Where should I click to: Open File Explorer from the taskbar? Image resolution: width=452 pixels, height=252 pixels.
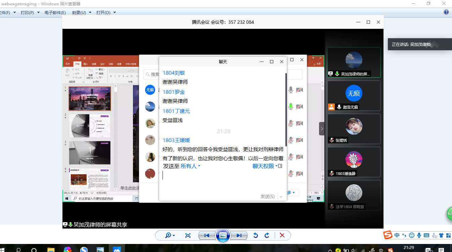(51, 250)
